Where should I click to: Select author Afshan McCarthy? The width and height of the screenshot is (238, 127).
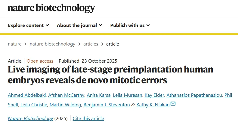point(65,95)
